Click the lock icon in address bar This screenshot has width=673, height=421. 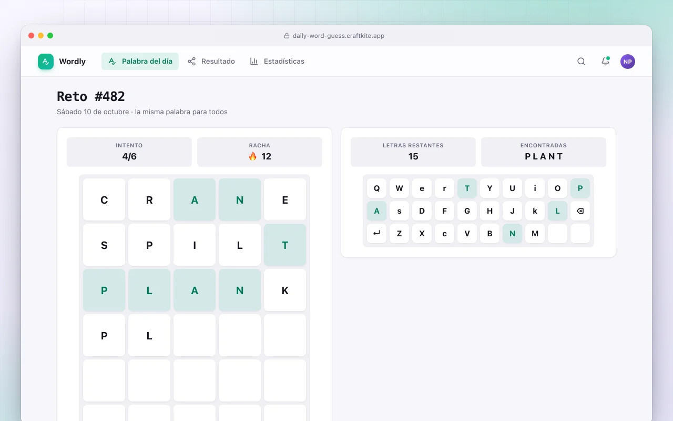pyautogui.click(x=287, y=36)
